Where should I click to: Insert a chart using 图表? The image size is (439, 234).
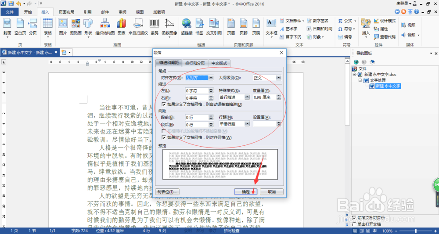point(121,27)
